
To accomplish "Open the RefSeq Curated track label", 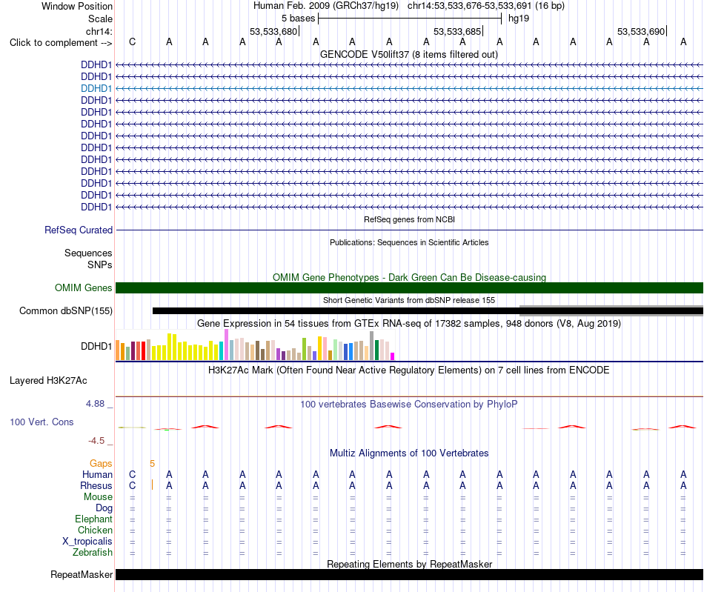I will (x=78, y=230).
